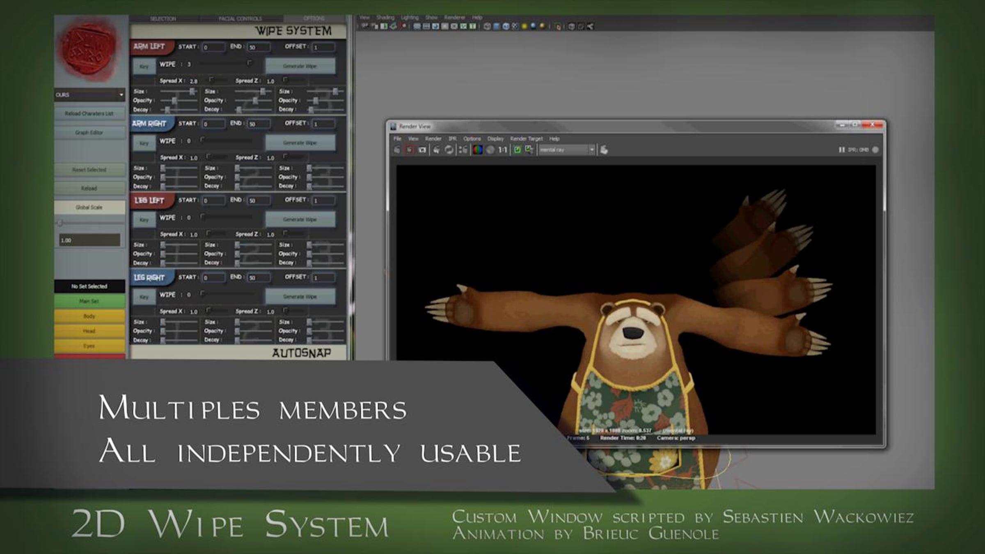
Task: Click the Arm Left START field
Action: tap(213, 47)
